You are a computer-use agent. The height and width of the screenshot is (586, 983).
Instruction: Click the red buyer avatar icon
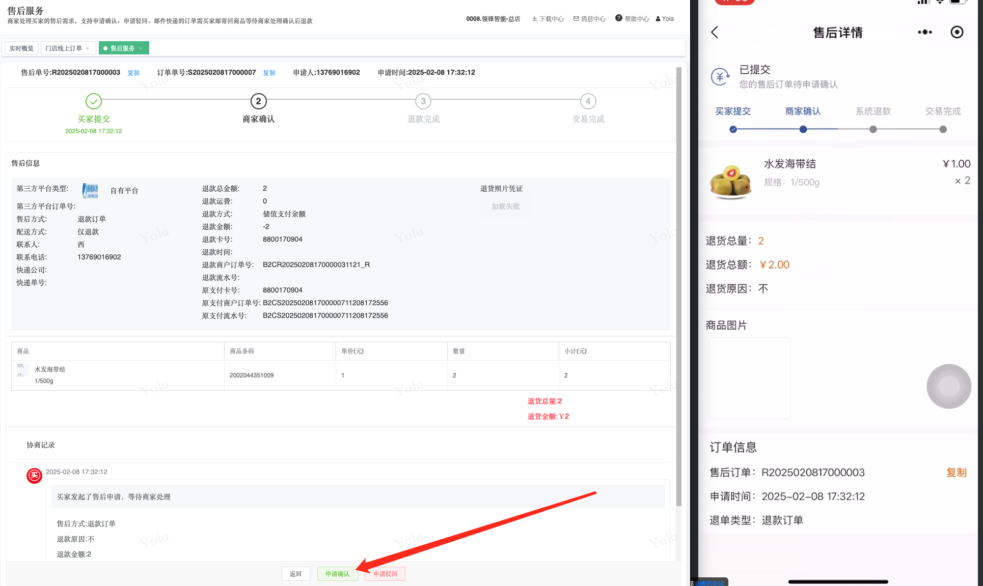(x=34, y=476)
